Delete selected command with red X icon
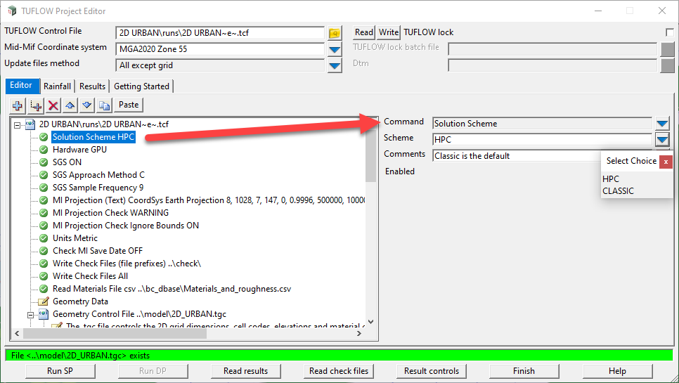679x383 pixels. (53, 105)
